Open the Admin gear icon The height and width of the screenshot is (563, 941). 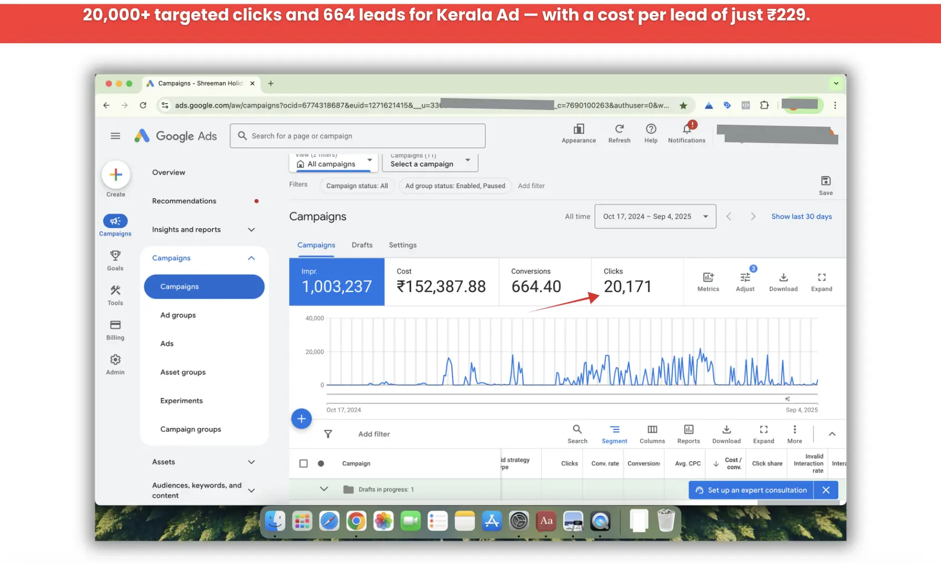115,360
